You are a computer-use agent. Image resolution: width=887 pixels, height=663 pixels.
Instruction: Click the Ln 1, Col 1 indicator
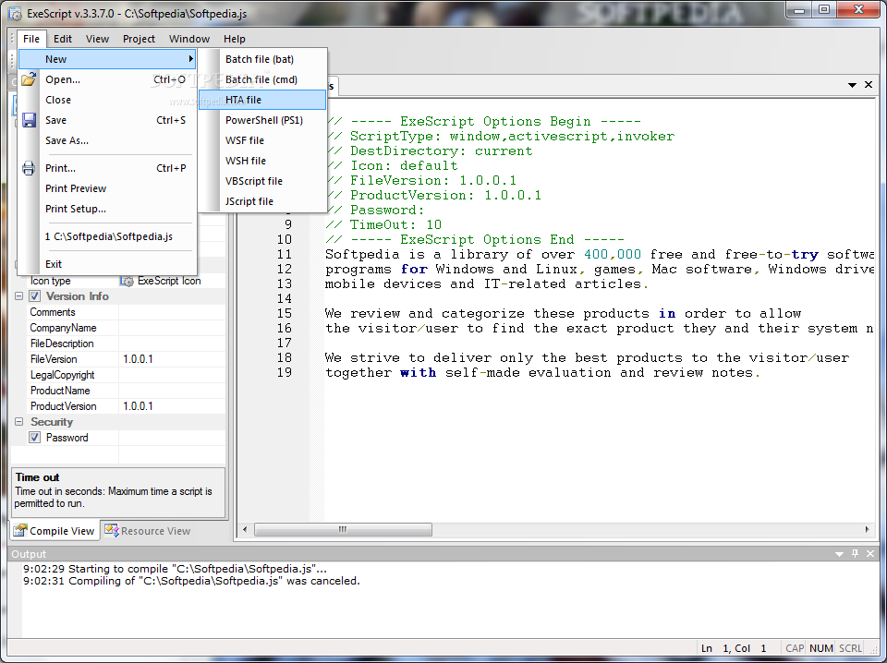point(734,648)
